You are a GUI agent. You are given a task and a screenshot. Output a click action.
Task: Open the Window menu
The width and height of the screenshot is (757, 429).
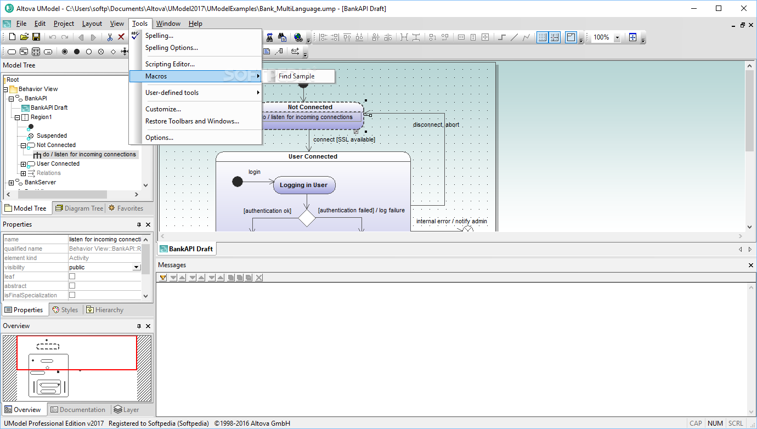[168, 24]
